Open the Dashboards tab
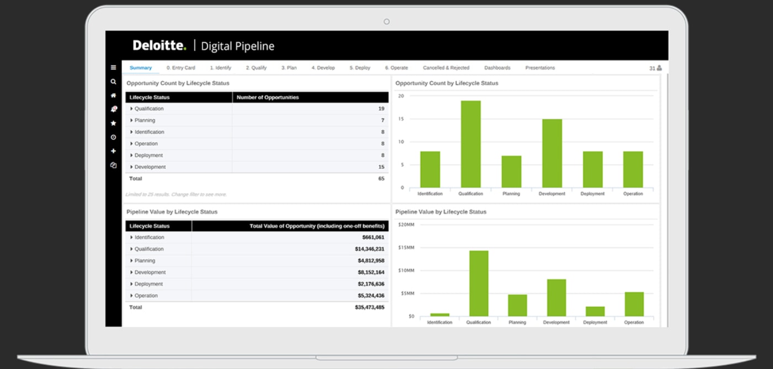The image size is (773, 369). point(497,68)
